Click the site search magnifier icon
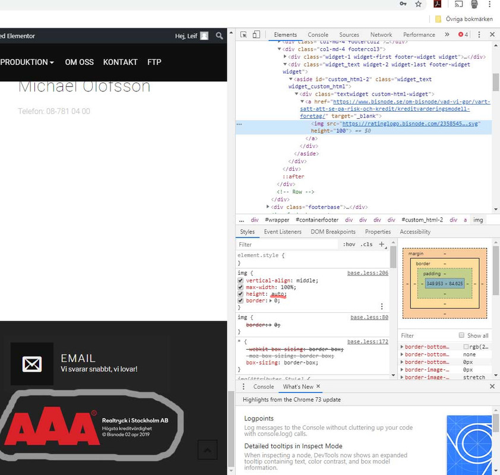 [219, 36]
